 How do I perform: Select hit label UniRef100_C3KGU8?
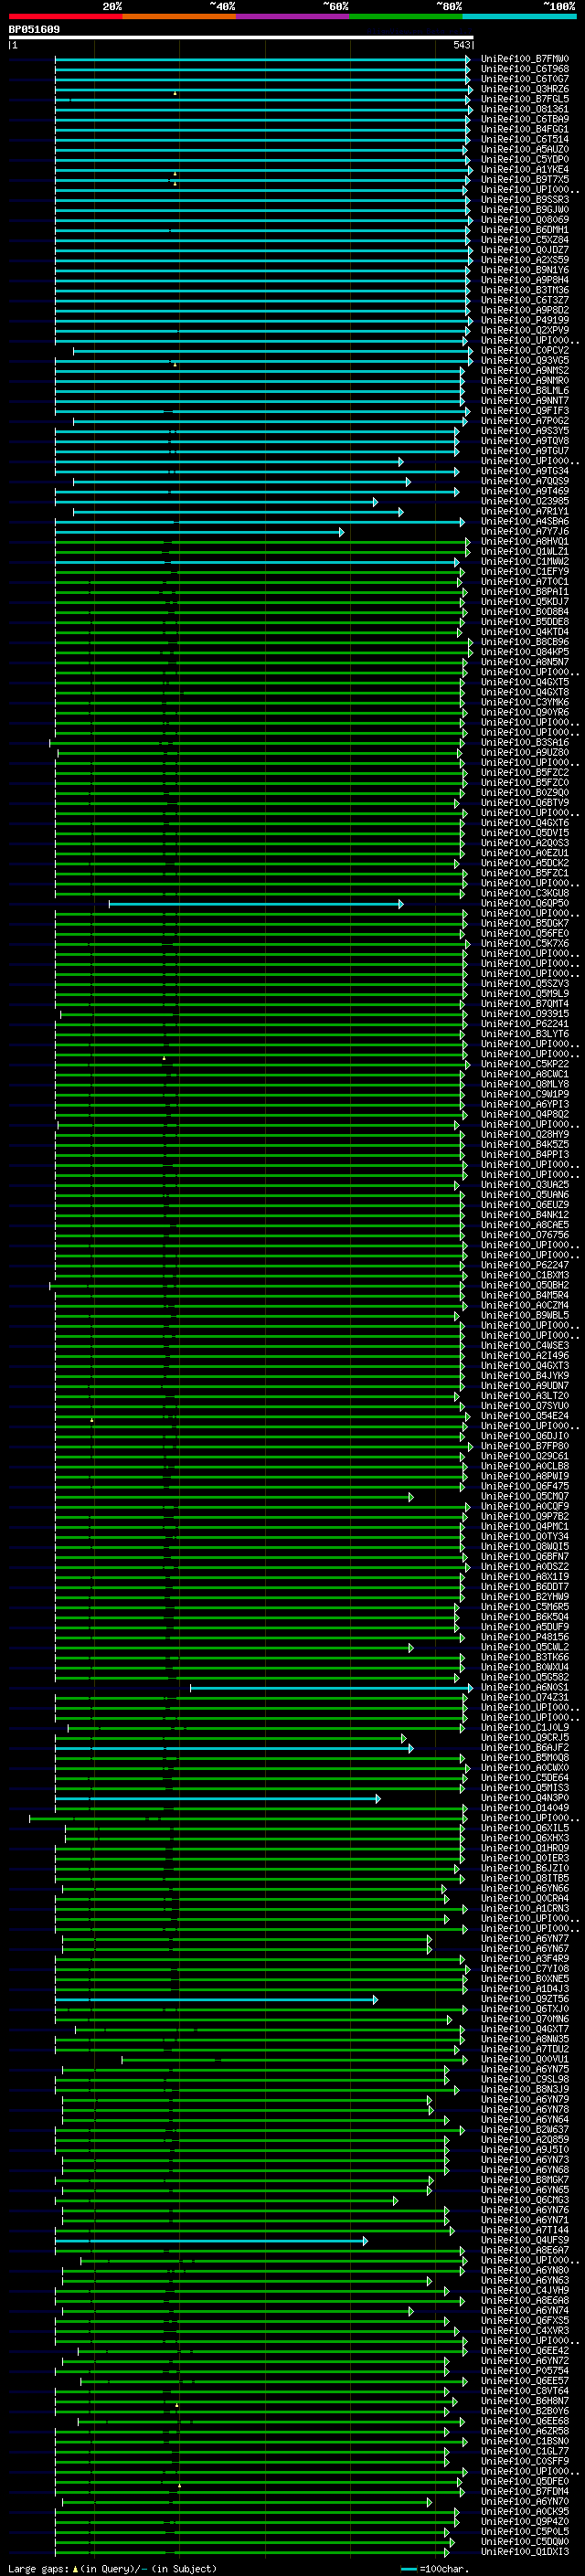[x=525, y=893]
